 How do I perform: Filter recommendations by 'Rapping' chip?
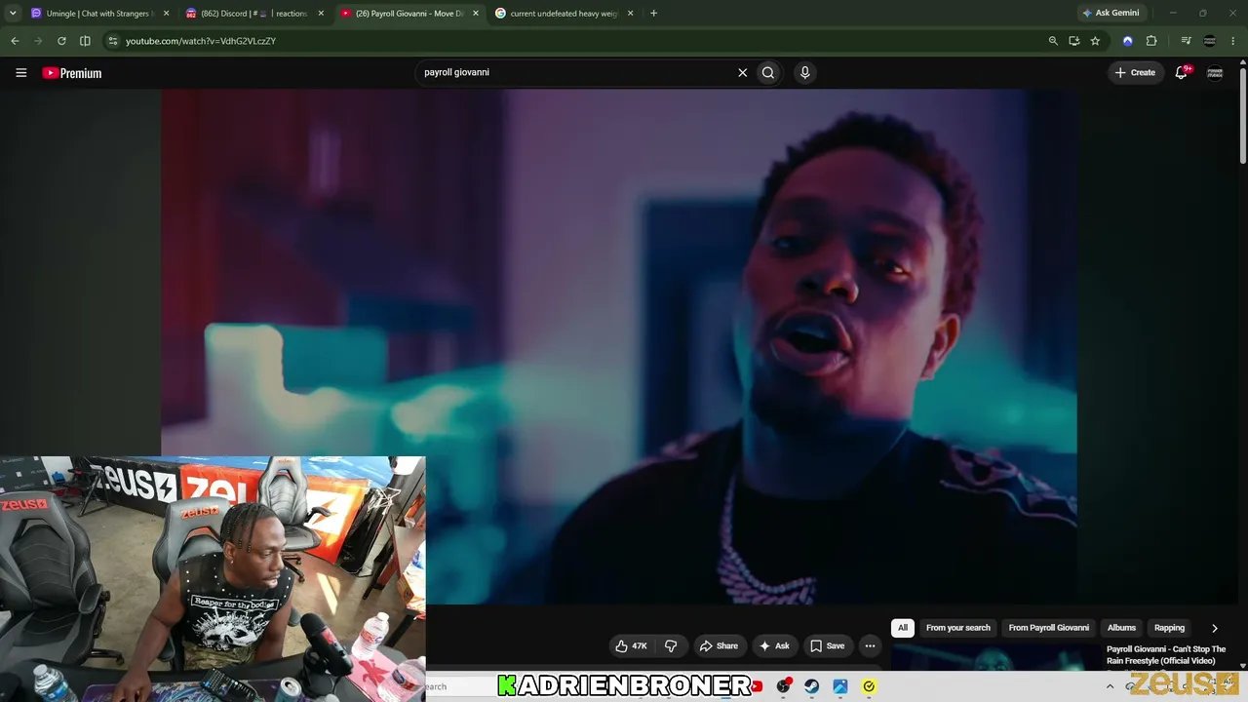[1169, 628]
